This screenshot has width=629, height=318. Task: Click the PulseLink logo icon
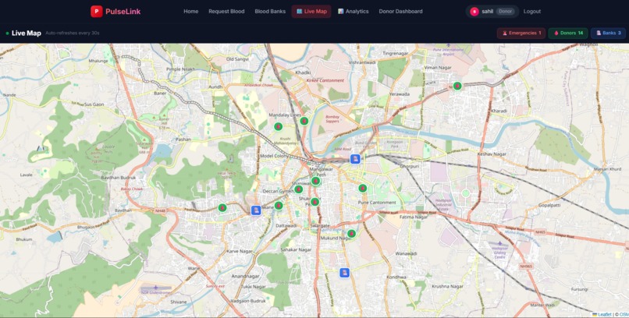click(x=96, y=11)
